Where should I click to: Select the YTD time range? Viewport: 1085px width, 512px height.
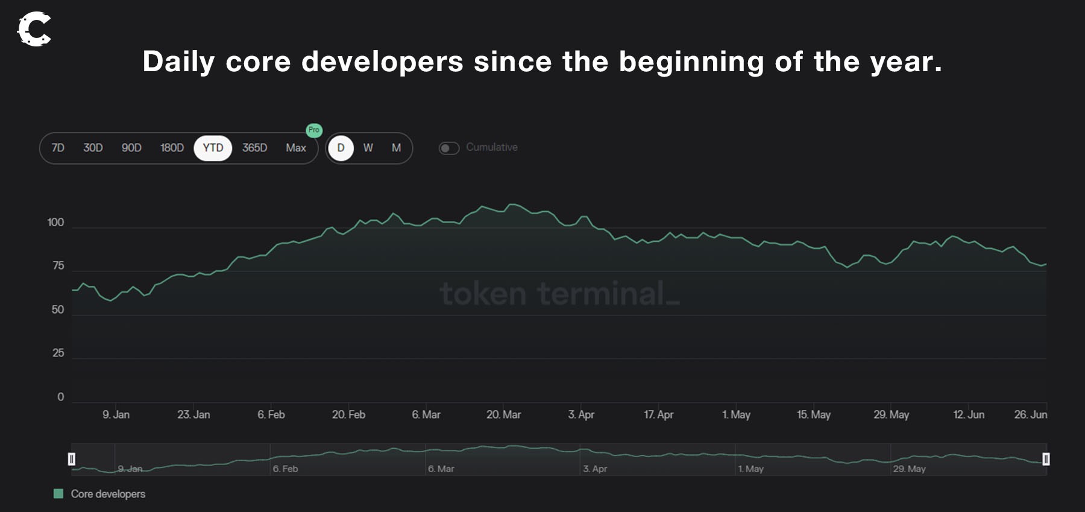tap(213, 148)
